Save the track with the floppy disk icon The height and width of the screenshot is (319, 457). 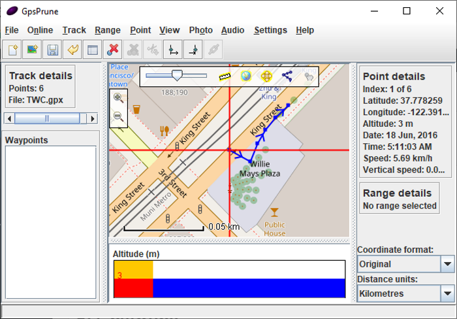point(53,49)
